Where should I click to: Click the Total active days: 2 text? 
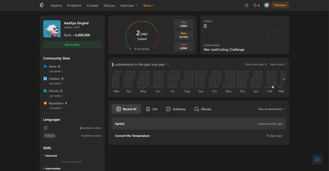click(255, 65)
